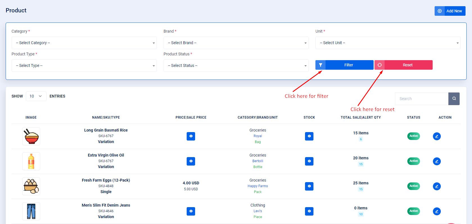
Task: Expand the Select Brand dropdown
Action: pyautogui.click(x=236, y=43)
